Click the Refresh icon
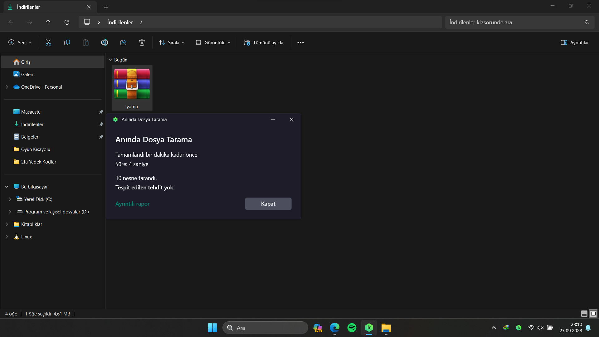Screen dimensions: 599x337 point(67,22)
